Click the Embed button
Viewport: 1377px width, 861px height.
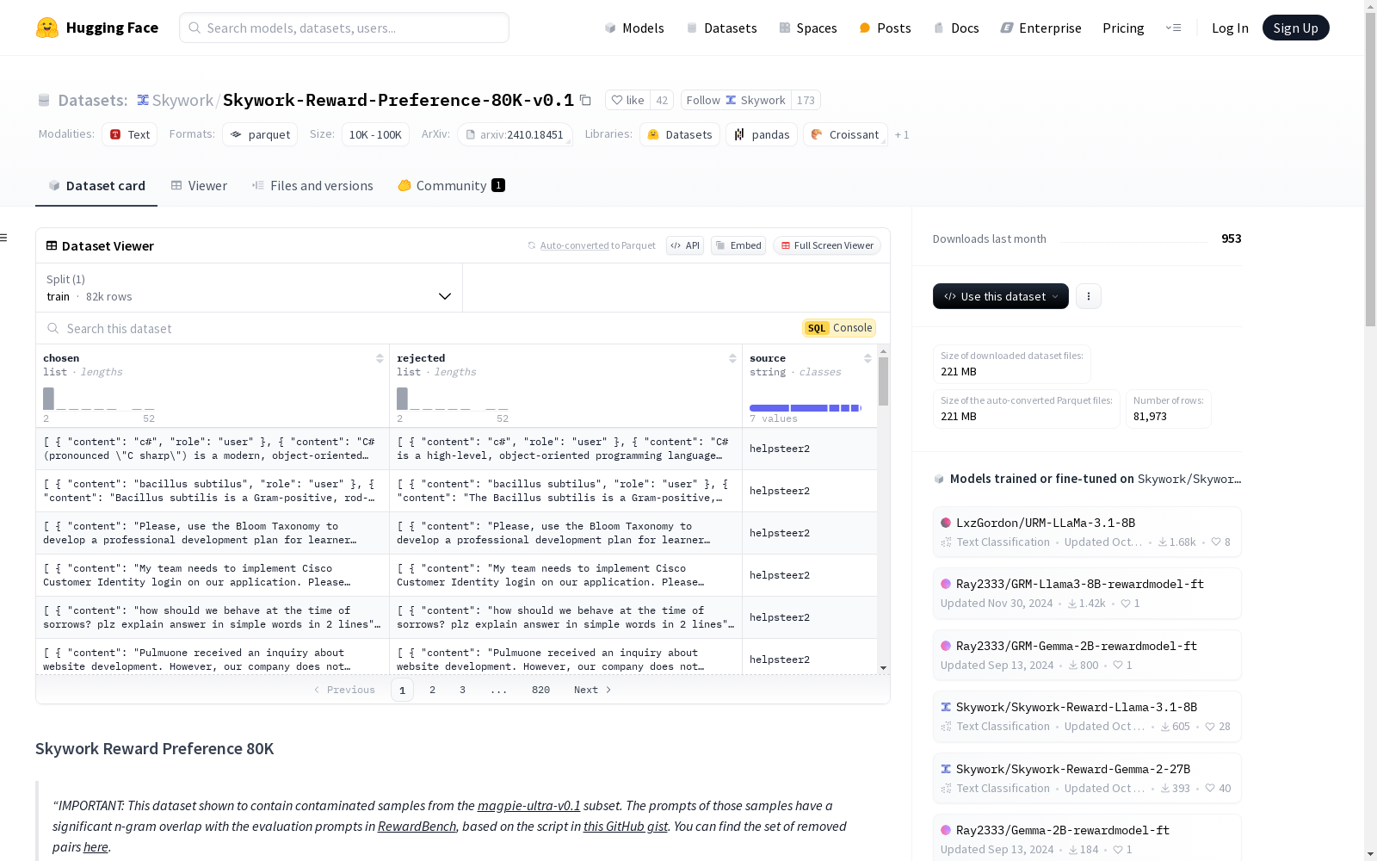(738, 245)
